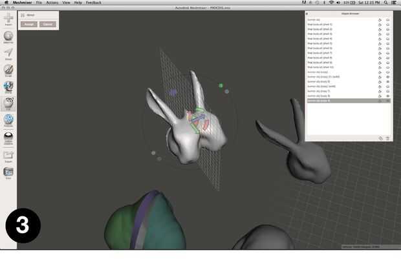Screen dimensions: 401x259
Task: Toggle visibility of shell 2 object
Action: coord(387,29)
